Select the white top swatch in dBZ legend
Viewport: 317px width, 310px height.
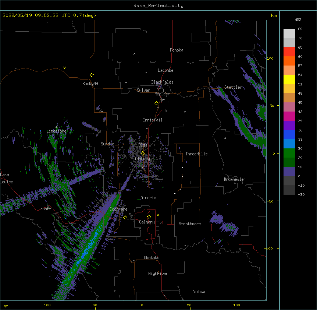[x=289, y=34]
